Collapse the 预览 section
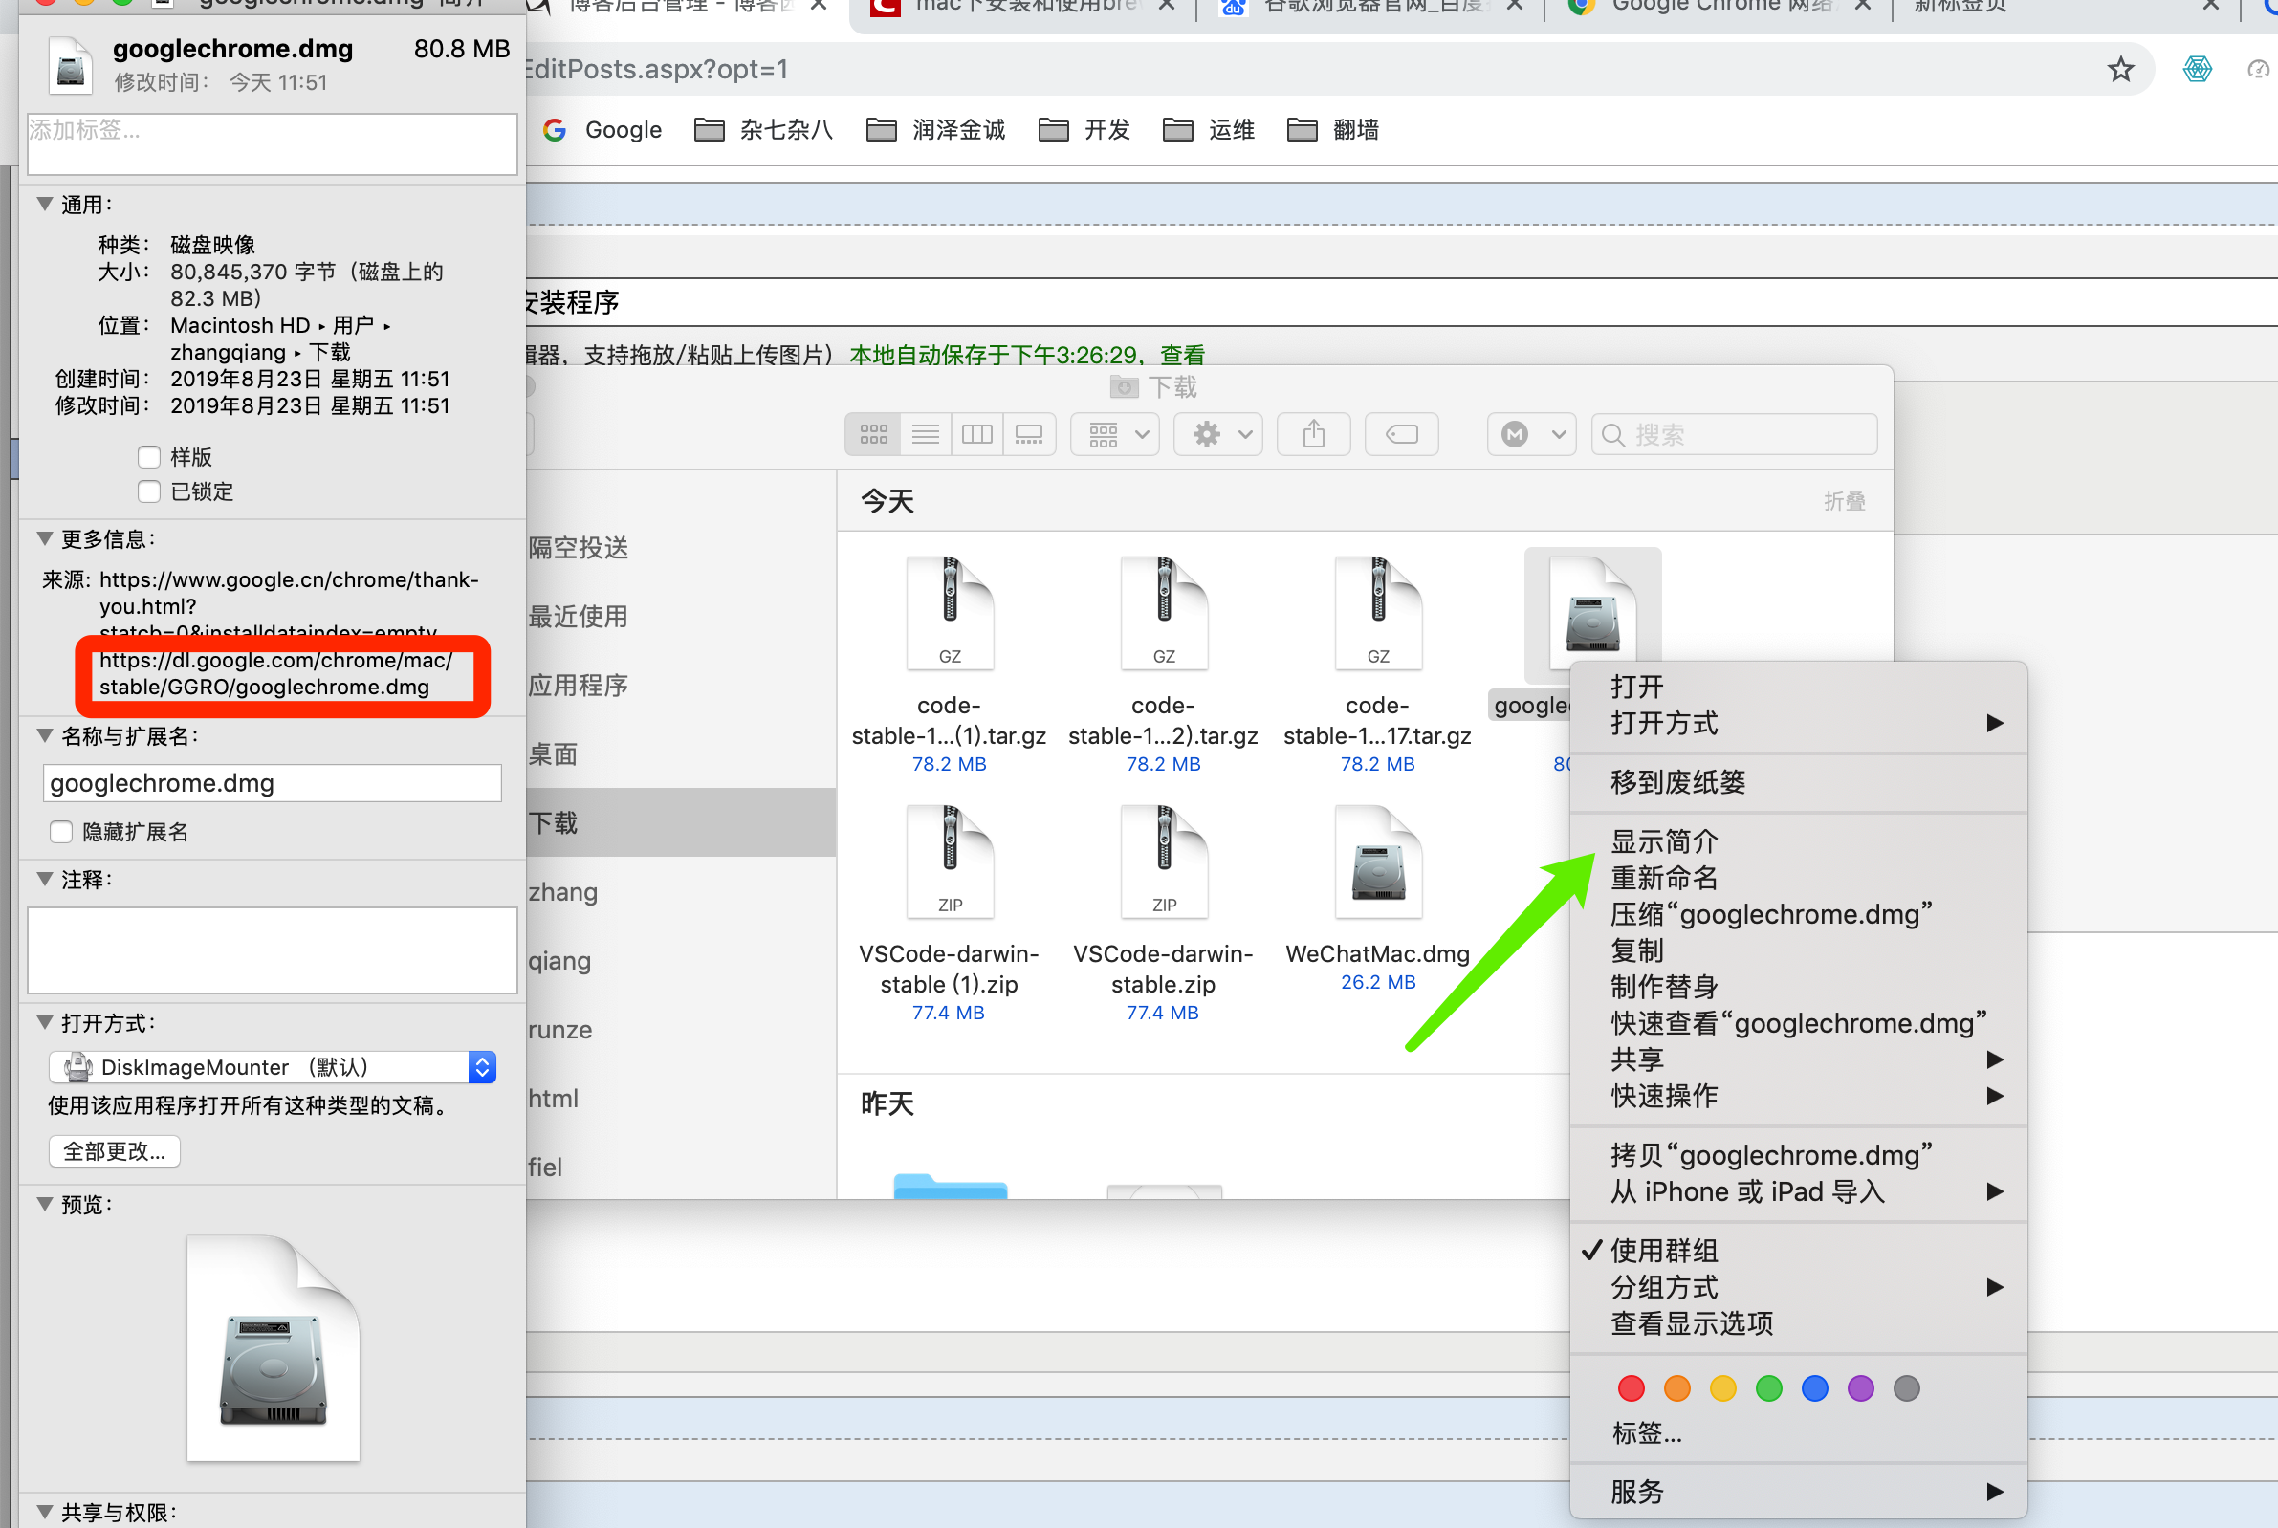 point(45,1204)
